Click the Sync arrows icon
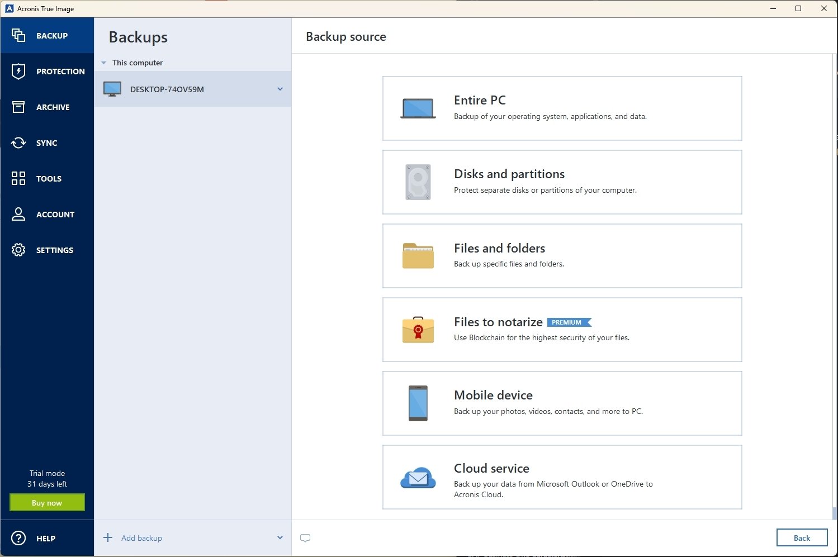Image resolution: width=838 pixels, height=557 pixels. pos(18,142)
